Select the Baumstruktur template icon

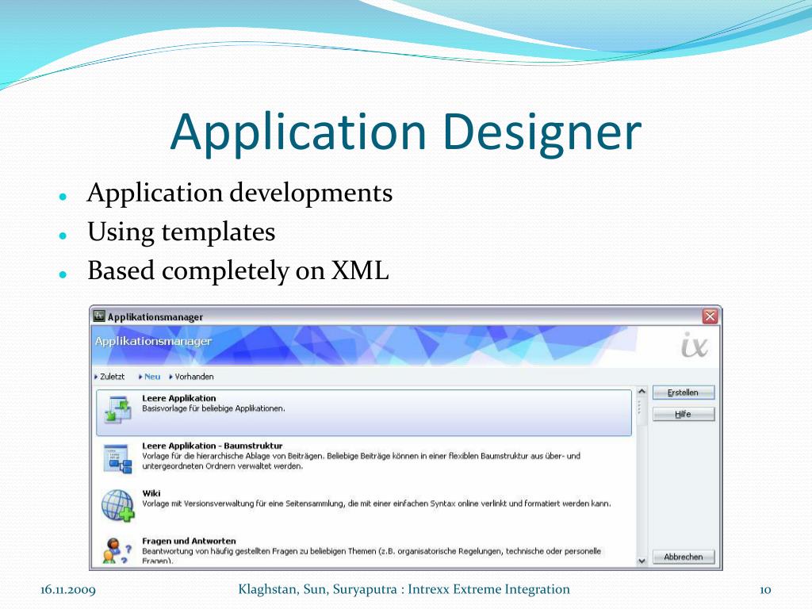(117, 458)
